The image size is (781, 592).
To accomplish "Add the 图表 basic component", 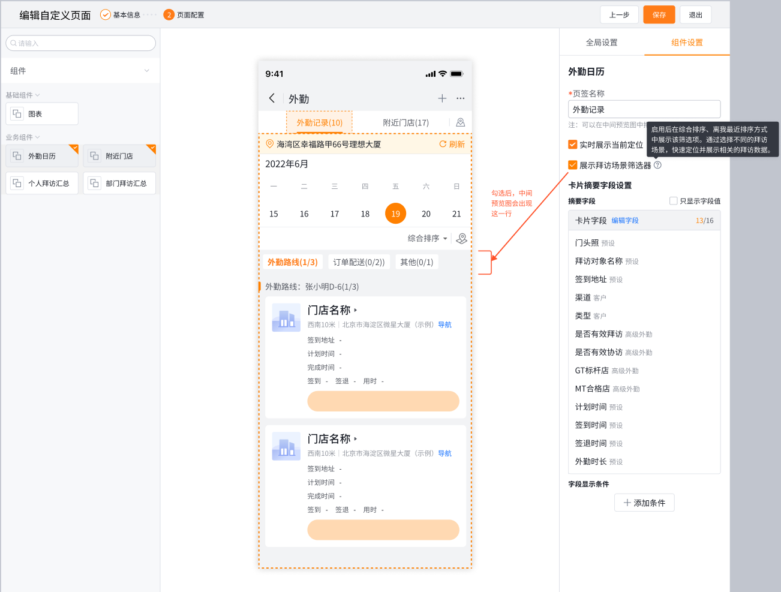I will pyautogui.click(x=41, y=113).
